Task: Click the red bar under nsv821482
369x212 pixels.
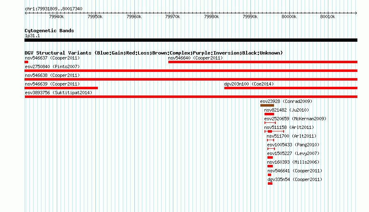Action: (x=269, y=114)
